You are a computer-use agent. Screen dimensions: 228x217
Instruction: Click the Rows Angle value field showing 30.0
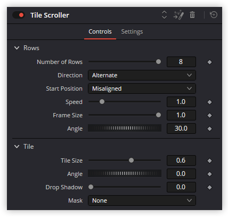pos(181,128)
